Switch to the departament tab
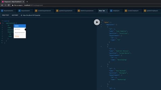161x90 pixels. click(25, 11)
